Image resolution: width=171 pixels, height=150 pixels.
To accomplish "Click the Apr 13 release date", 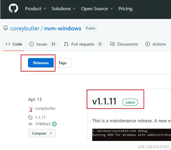I will click(35, 100).
